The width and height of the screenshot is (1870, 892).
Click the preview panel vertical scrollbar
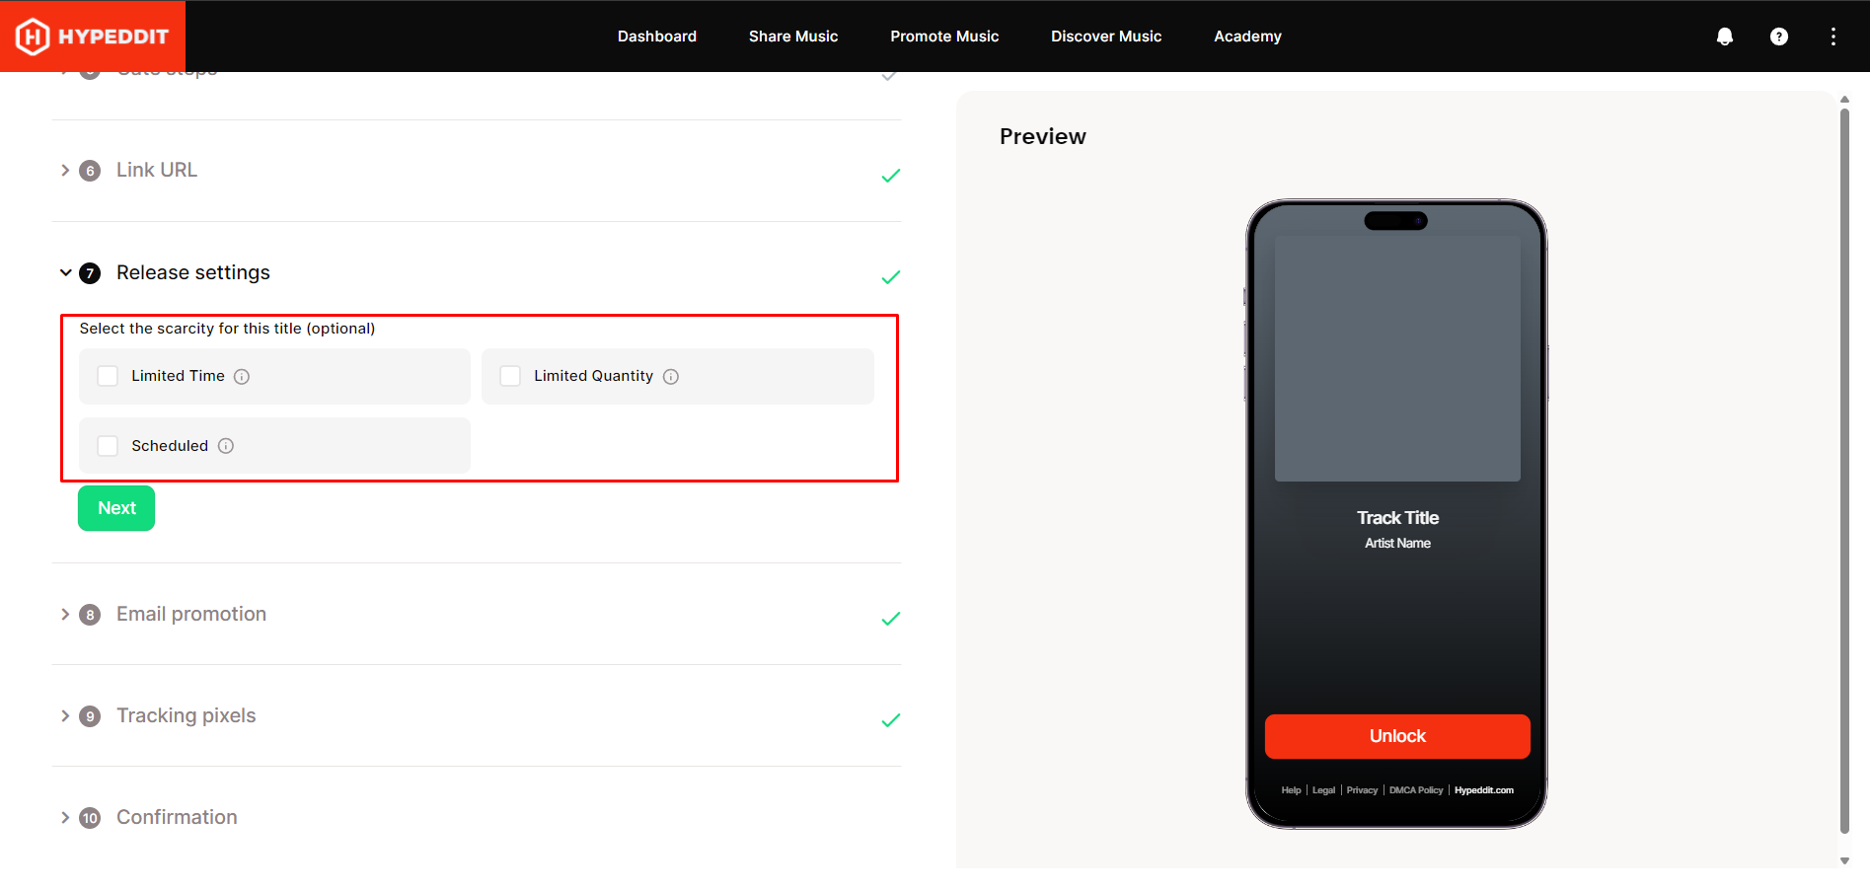tap(1844, 472)
